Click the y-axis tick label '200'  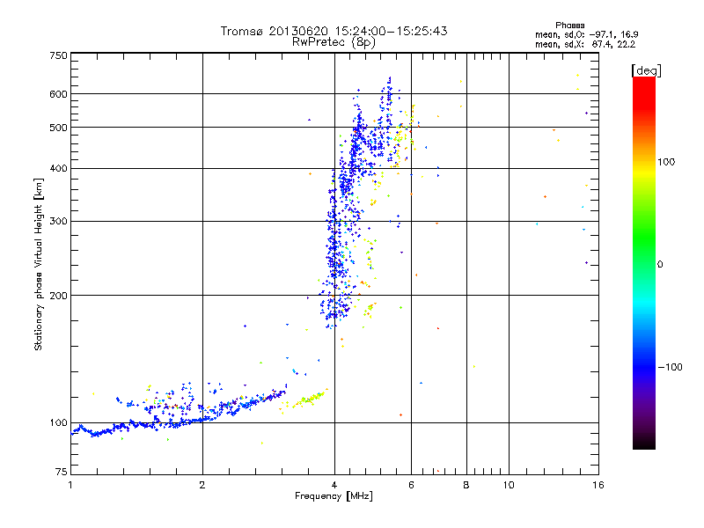(58, 296)
